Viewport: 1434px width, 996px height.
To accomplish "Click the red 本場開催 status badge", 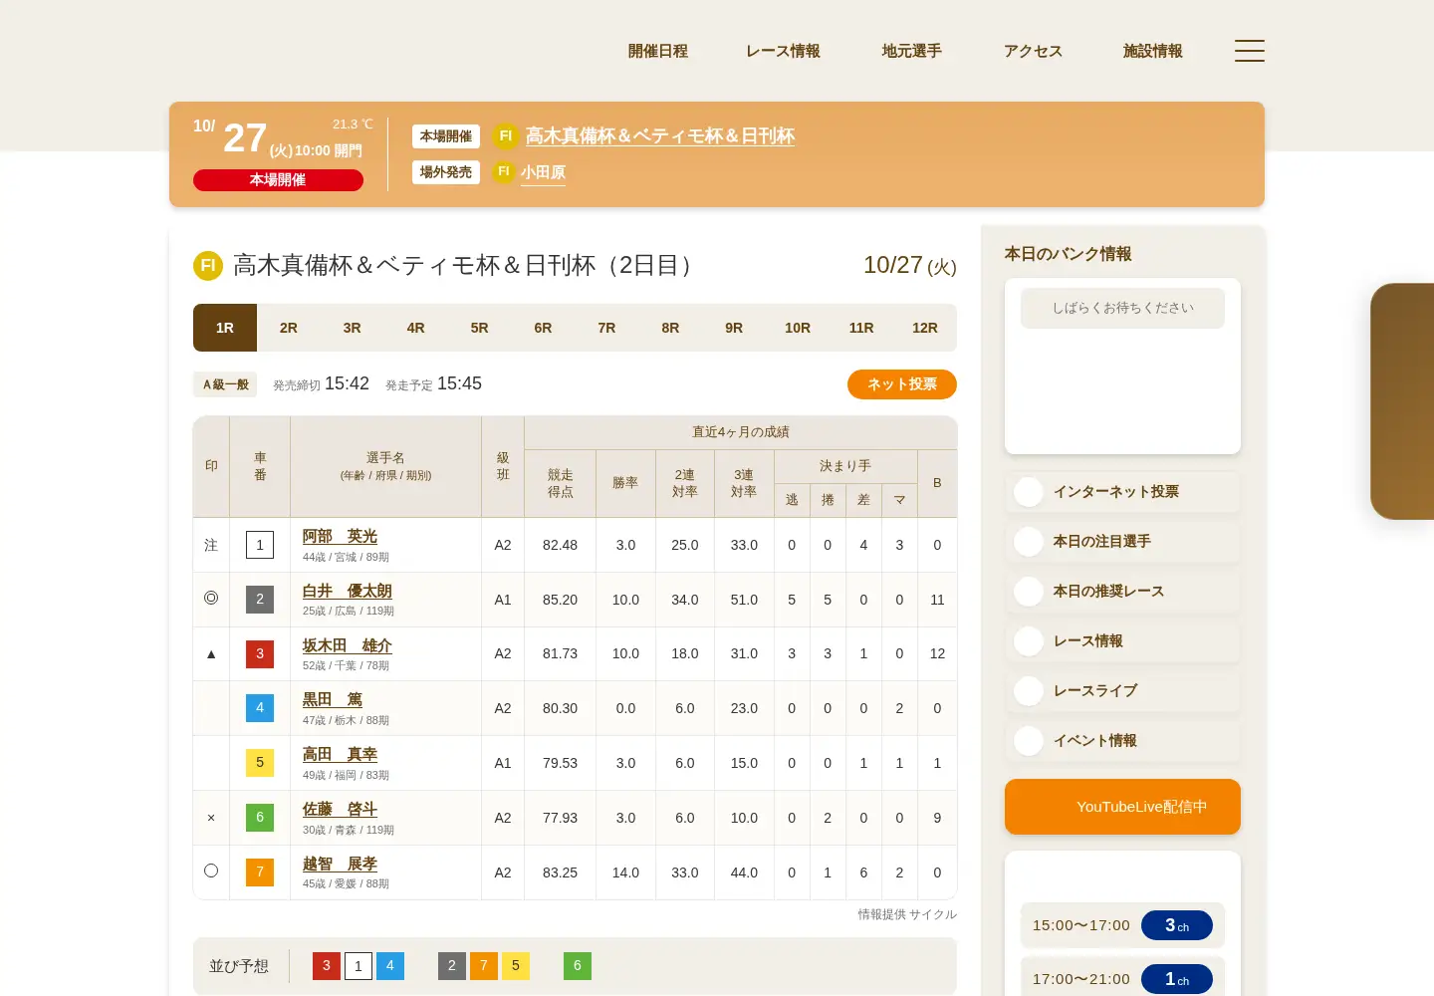I will click(278, 180).
